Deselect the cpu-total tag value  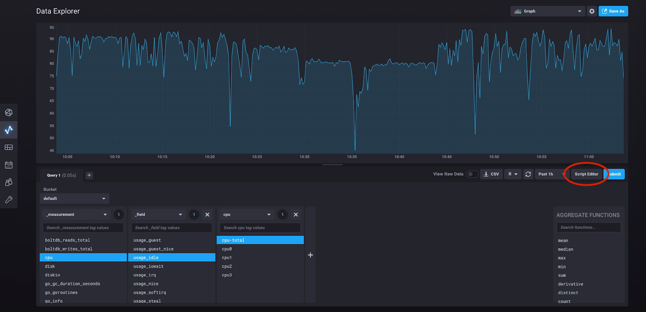[260, 240]
